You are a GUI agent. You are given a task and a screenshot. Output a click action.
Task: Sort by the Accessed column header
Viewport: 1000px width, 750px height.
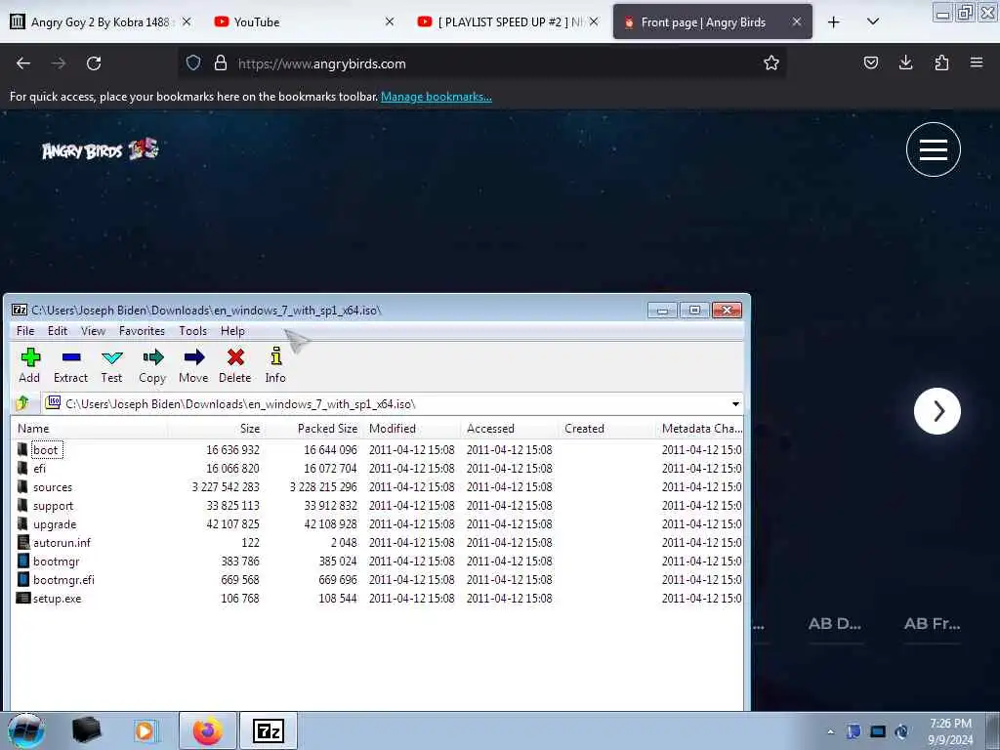click(509, 429)
